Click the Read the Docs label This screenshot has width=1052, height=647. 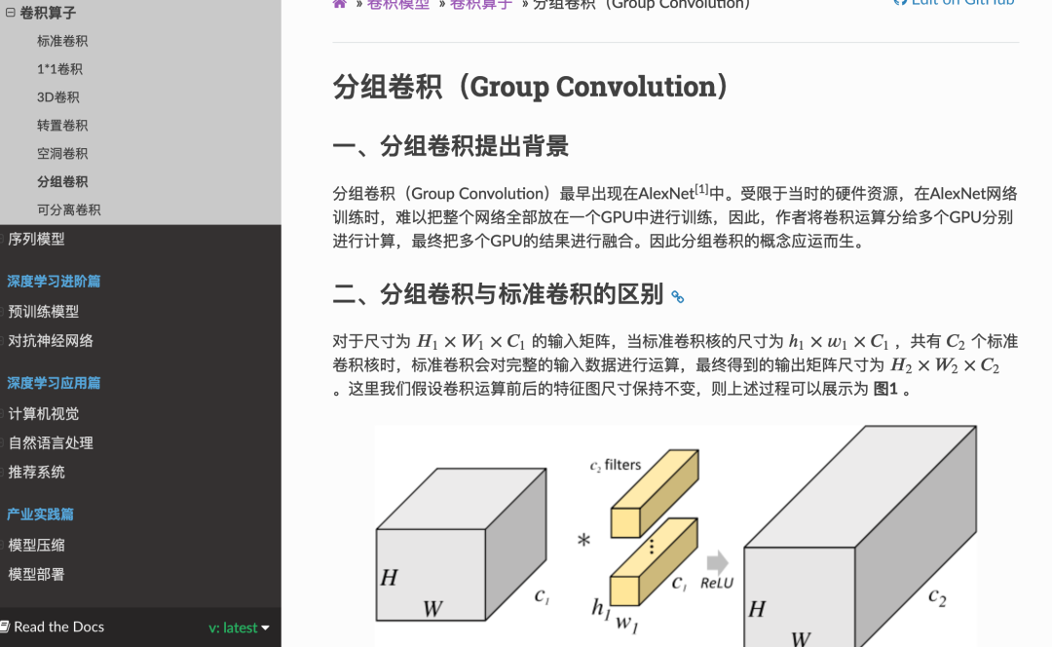pos(59,627)
